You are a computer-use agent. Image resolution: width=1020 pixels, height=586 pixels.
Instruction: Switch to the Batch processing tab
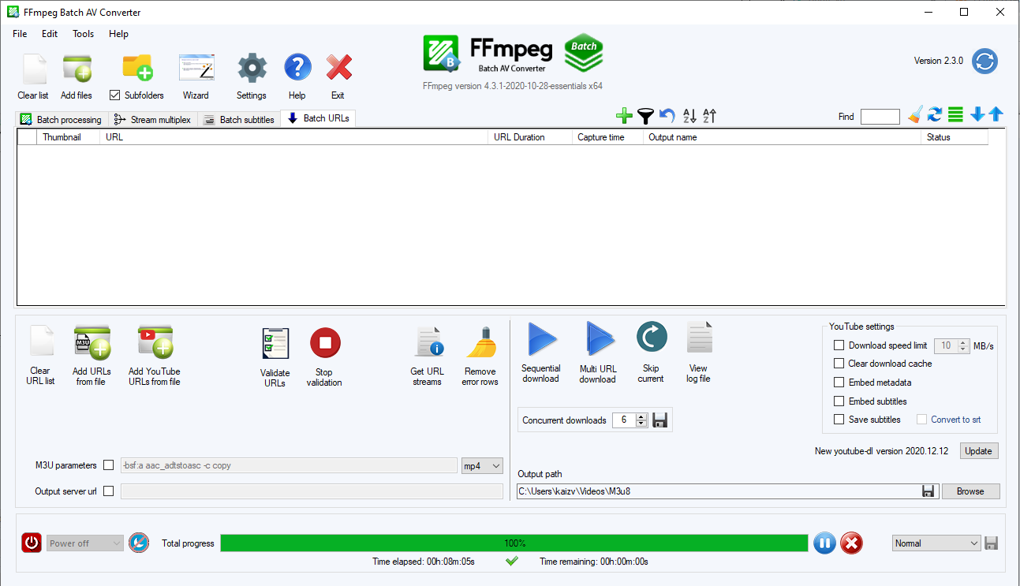tap(62, 120)
